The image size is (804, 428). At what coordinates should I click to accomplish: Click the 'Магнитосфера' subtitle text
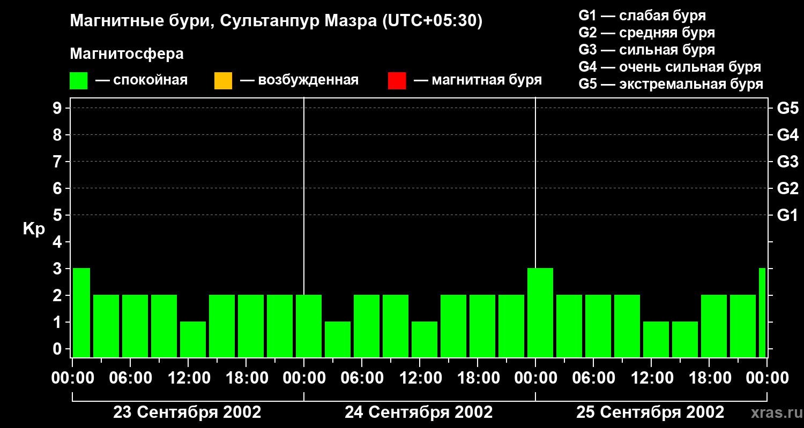127,54
